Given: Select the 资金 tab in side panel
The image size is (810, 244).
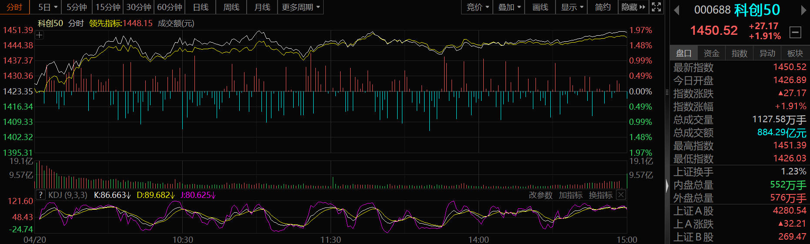Looking at the screenshot, I should click(x=711, y=53).
